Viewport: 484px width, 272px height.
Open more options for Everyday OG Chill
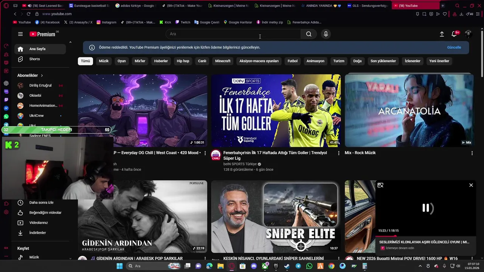(205, 153)
